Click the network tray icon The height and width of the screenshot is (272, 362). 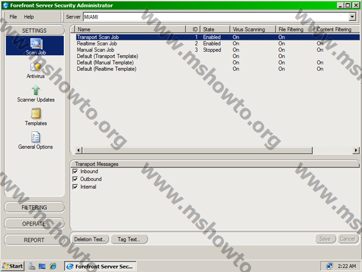[x=329, y=266]
